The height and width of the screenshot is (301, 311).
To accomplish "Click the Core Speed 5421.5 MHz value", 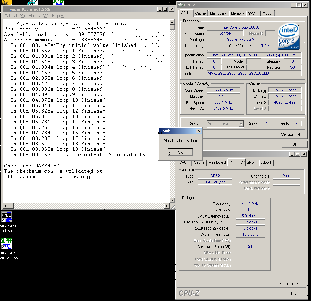I will (223, 90).
